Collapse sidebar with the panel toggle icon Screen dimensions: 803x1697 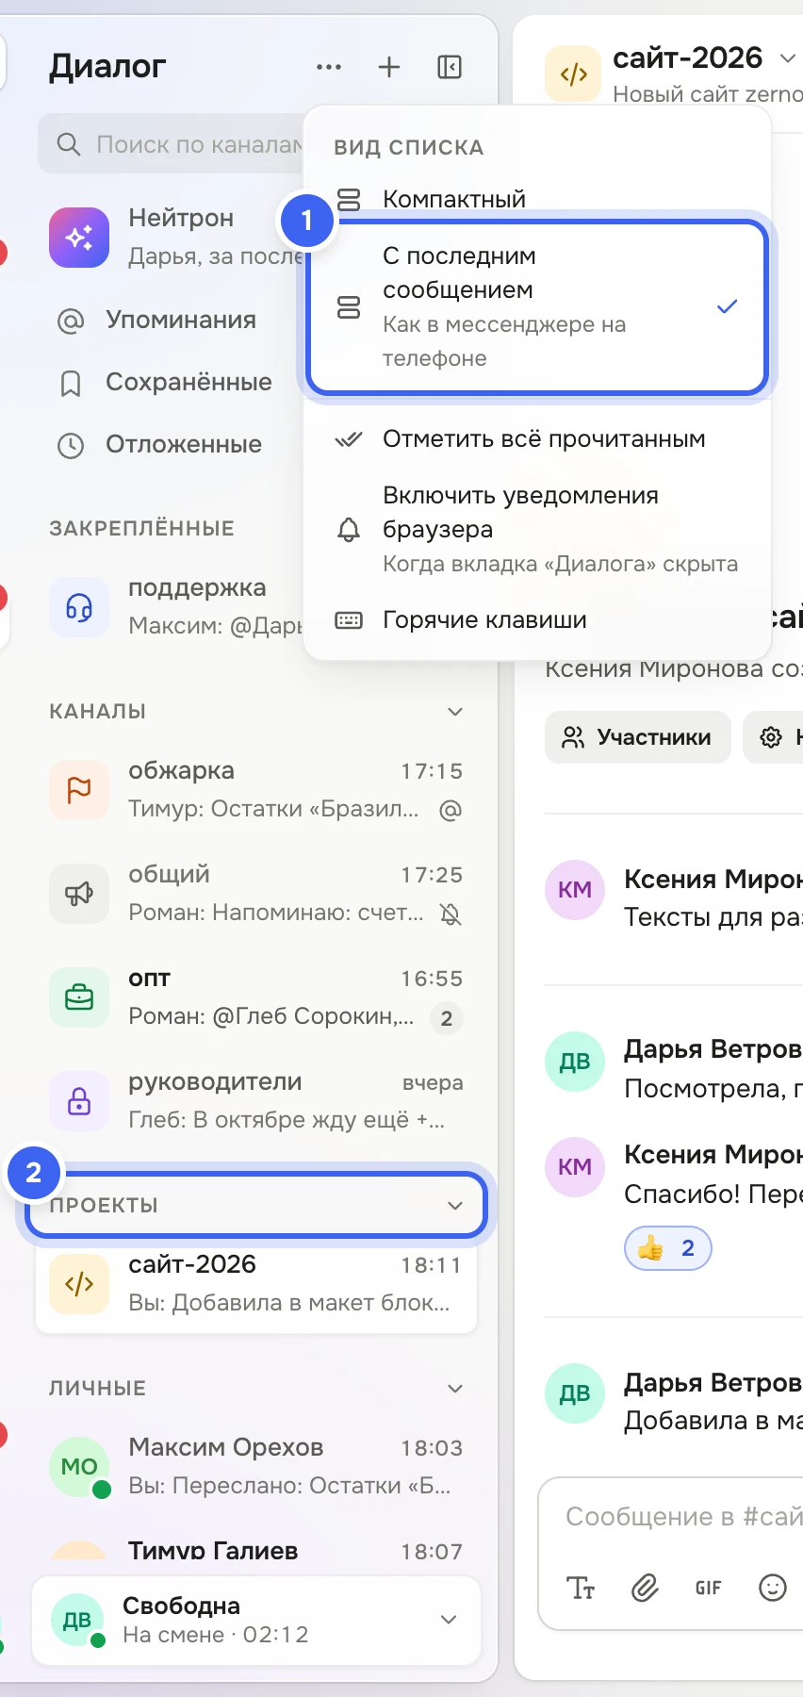[450, 67]
